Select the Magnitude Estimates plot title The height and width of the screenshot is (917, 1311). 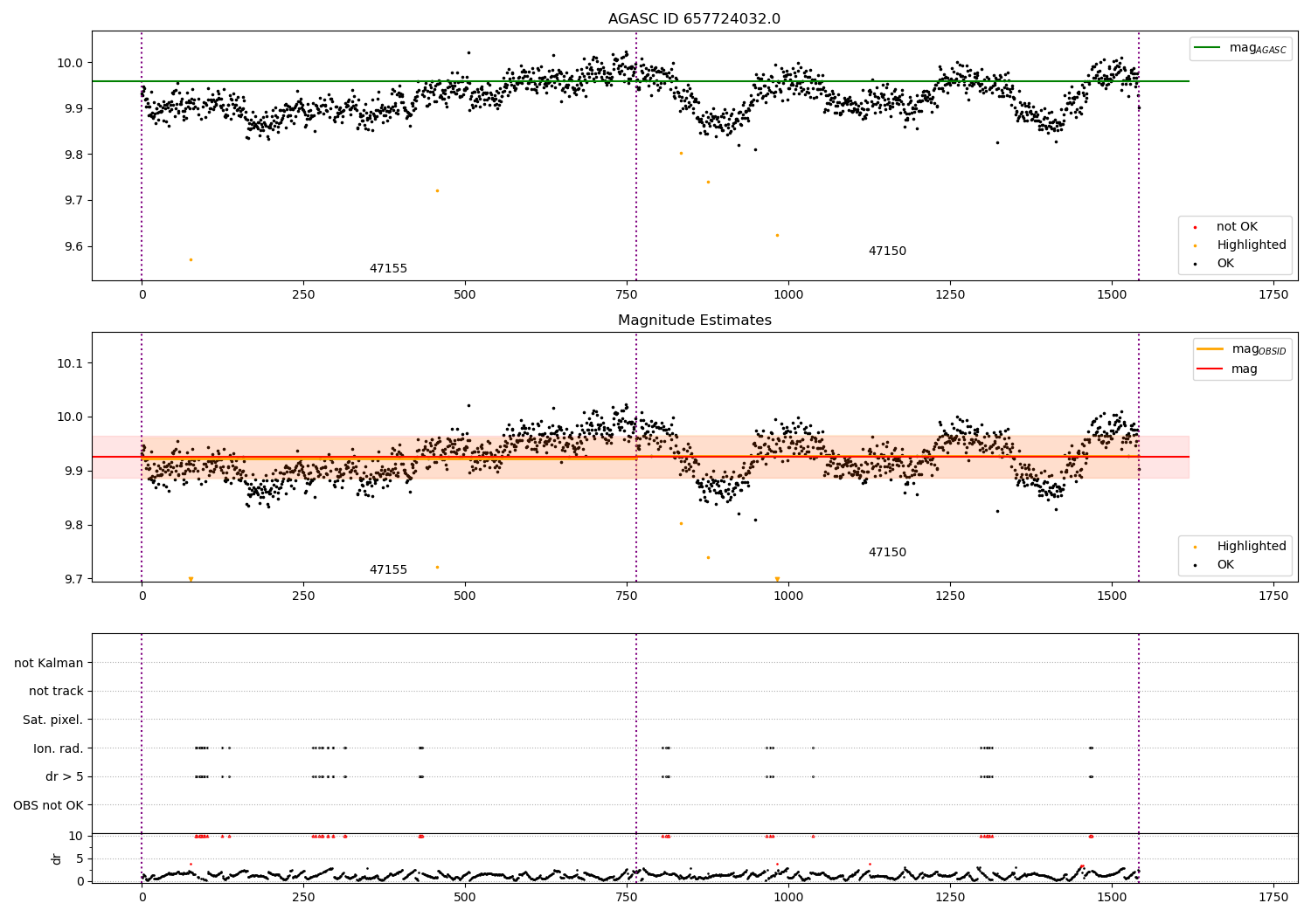(x=694, y=321)
